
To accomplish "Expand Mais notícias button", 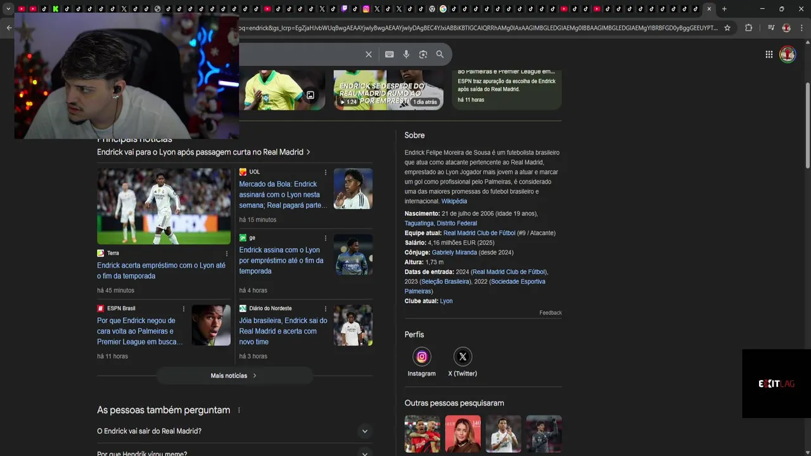I will pos(234,376).
